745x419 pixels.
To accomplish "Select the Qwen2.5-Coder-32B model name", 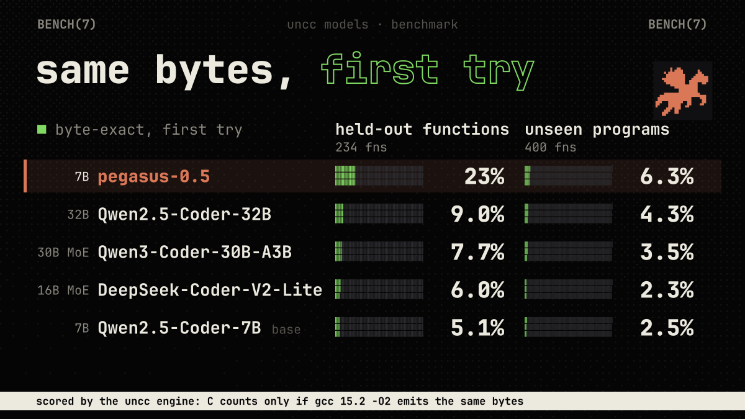I will coord(184,215).
